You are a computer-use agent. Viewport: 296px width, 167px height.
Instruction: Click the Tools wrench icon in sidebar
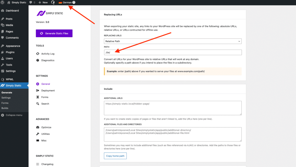(2, 65)
